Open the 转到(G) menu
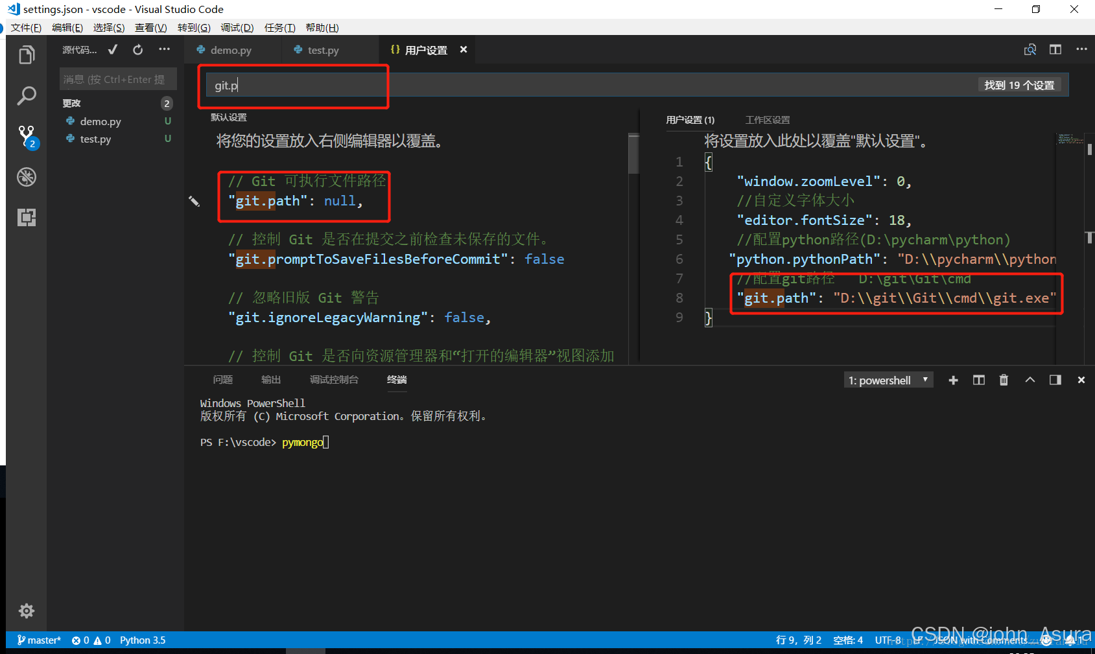1095x654 pixels. pyautogui.click(x=194, y=28)
